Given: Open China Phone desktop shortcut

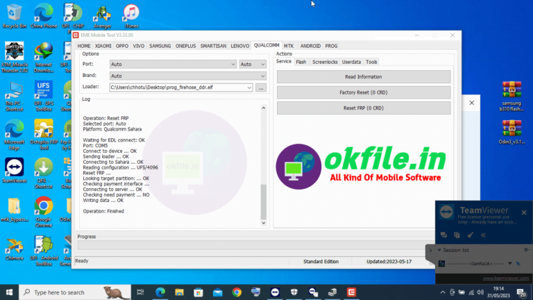Looking at the screenshot, I should pyautogui.click(x=43, y=16).
